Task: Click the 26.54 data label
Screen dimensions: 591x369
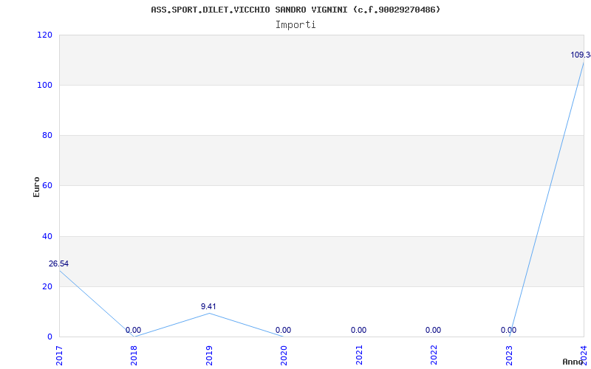Action: (58, 263)
